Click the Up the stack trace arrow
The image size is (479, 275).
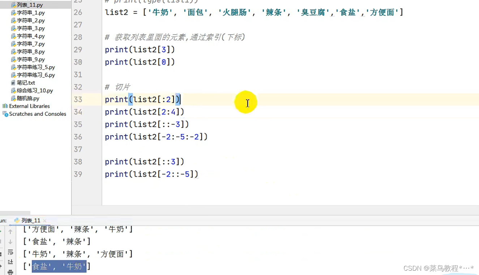[10, 231]
